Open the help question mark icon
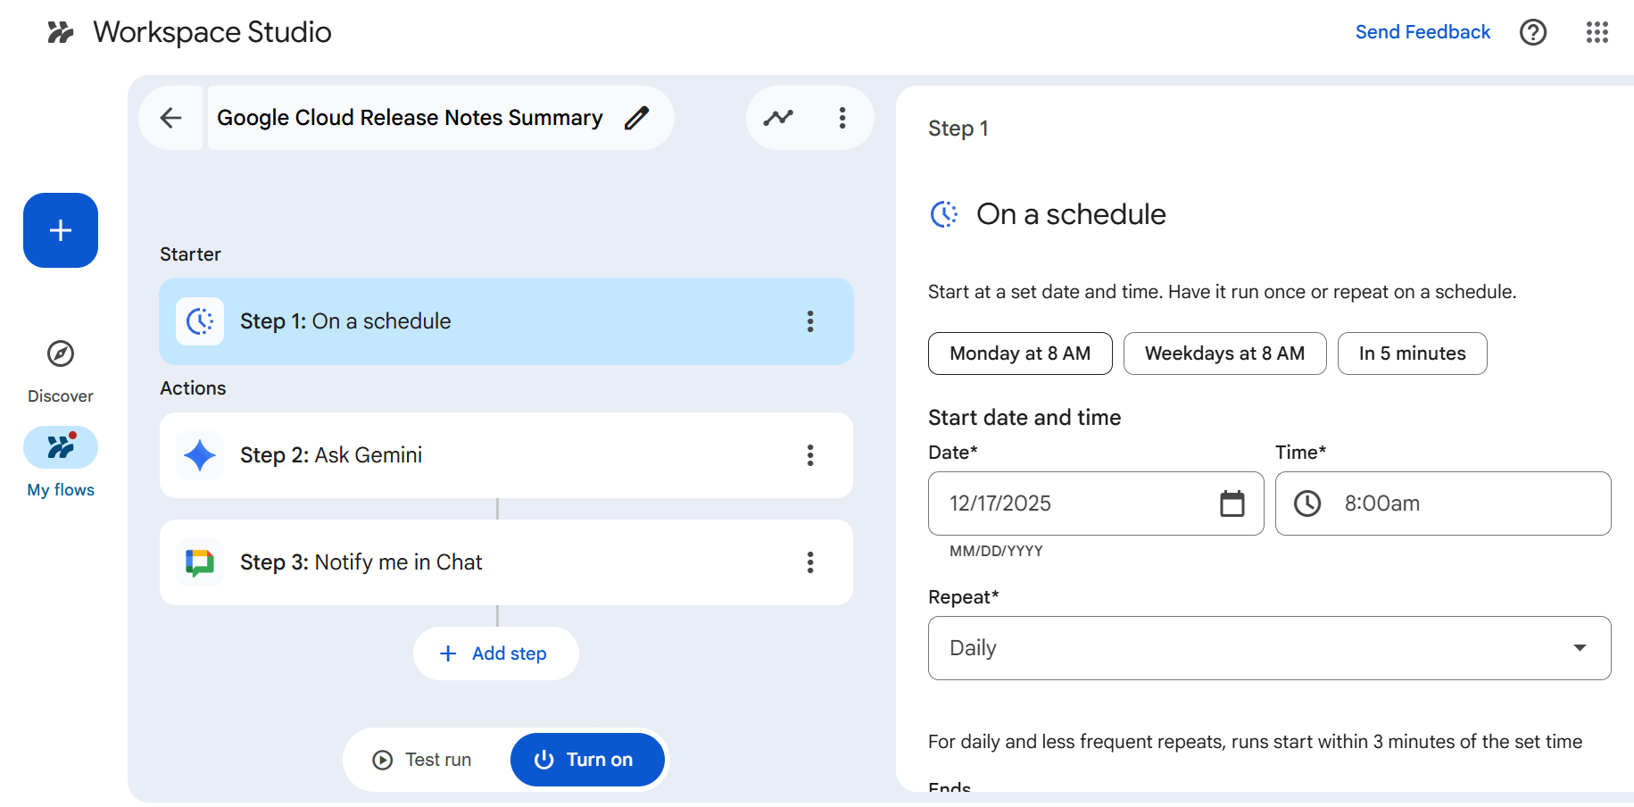The width and height of the screenshot is (1634, 807). coord(1532,32)
